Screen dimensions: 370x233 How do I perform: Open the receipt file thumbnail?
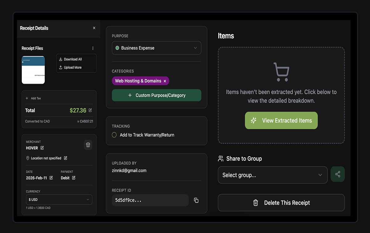click(33, 70)
